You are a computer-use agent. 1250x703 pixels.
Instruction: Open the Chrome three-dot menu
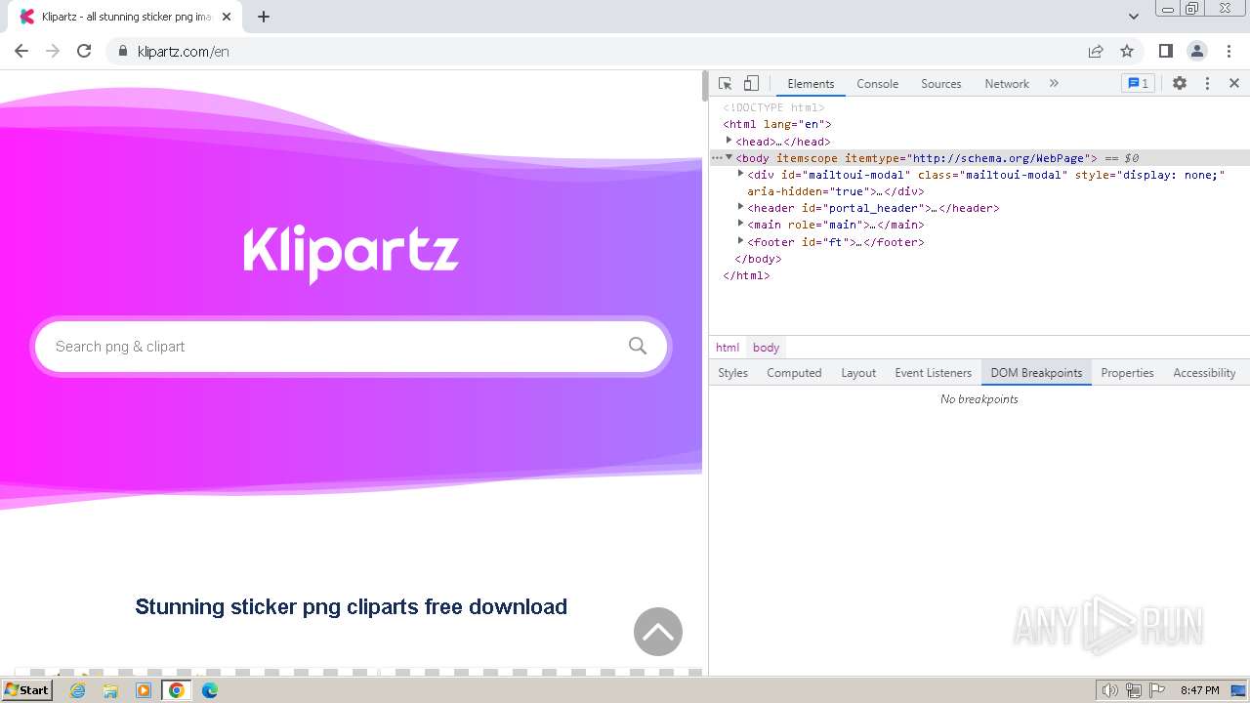pyautogui.click(x=1228, y=51)
